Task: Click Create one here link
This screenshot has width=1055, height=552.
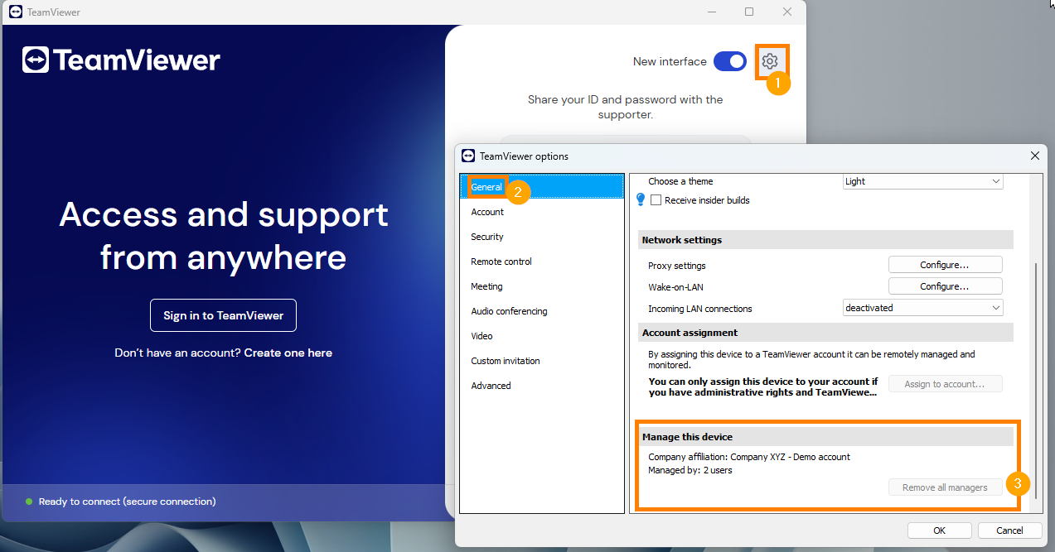Action: pos(288,353)
